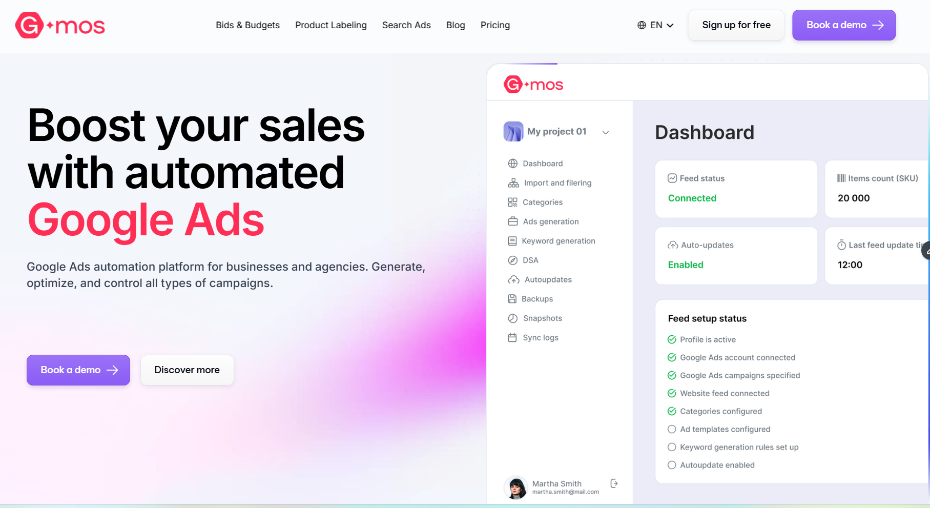This screenshot has height=508, width=930.
Task: Open Snapshots in the sidebar
Action: click(x=543, y=318)
